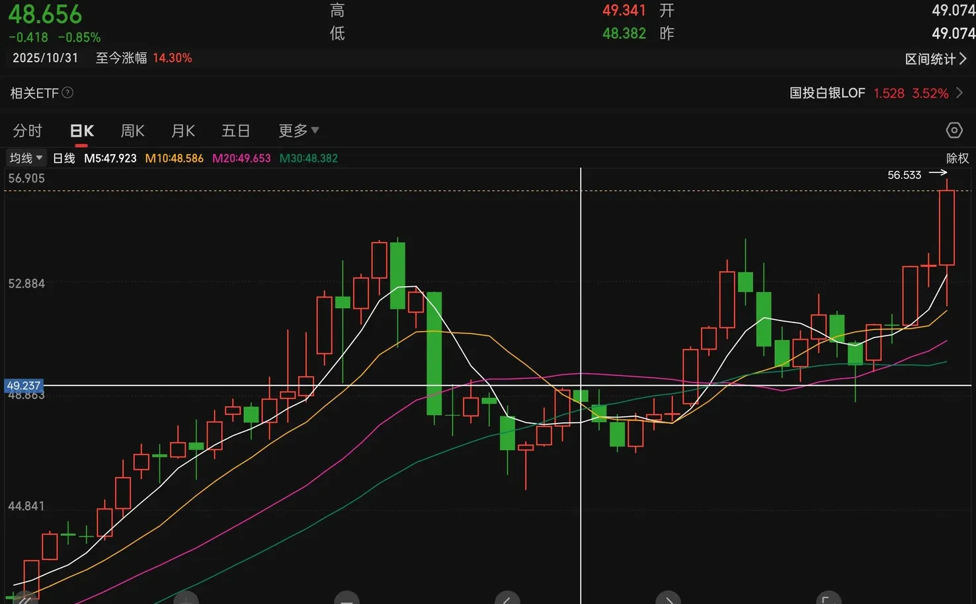The image size is (976, 604).
Task: Pan chart right using the forward arrow icon
Action: 669,599
